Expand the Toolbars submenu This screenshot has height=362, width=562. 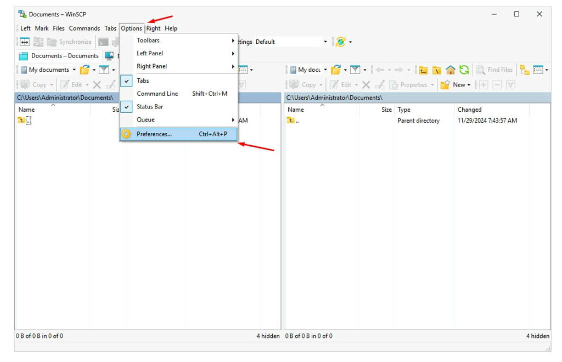tap(178, 41)
